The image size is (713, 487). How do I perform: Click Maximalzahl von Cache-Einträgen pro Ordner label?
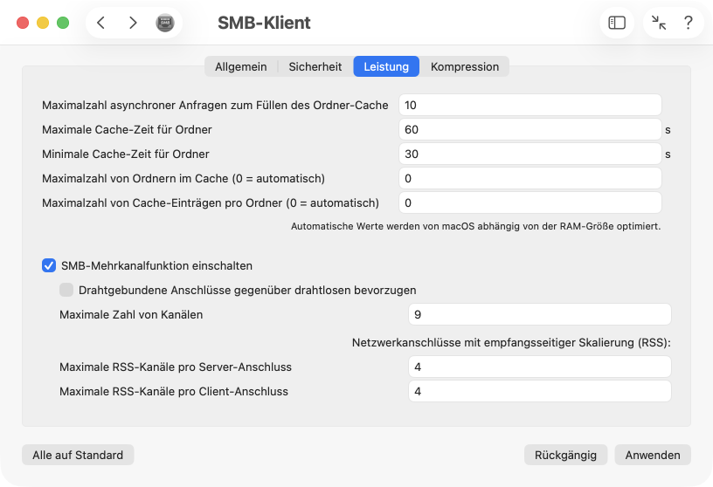[x=211, y=203]
